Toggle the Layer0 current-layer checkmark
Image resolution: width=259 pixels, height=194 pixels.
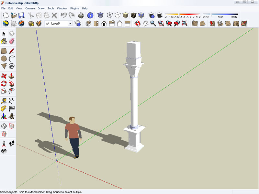(48, 24)
